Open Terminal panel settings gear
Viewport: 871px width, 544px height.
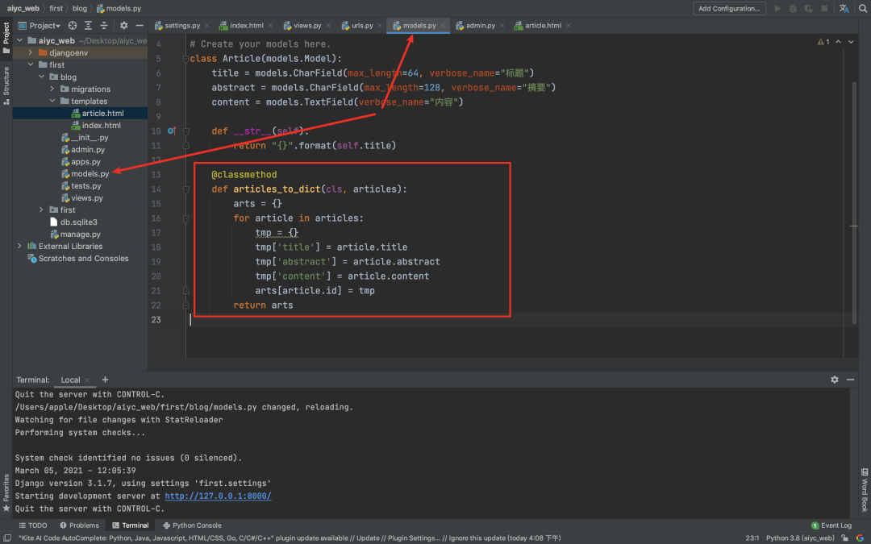835,380
